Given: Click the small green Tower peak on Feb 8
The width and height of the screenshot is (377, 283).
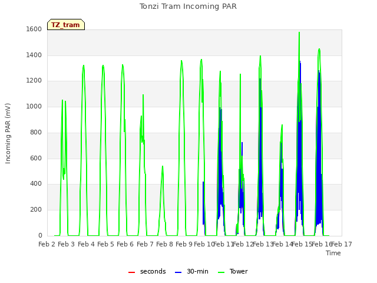Looking at the screenshot, I should click(163, 166).
